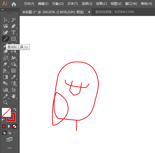Close the 未标题-1 document tab
The image size is (155, 153).
(x=89, y=12)
